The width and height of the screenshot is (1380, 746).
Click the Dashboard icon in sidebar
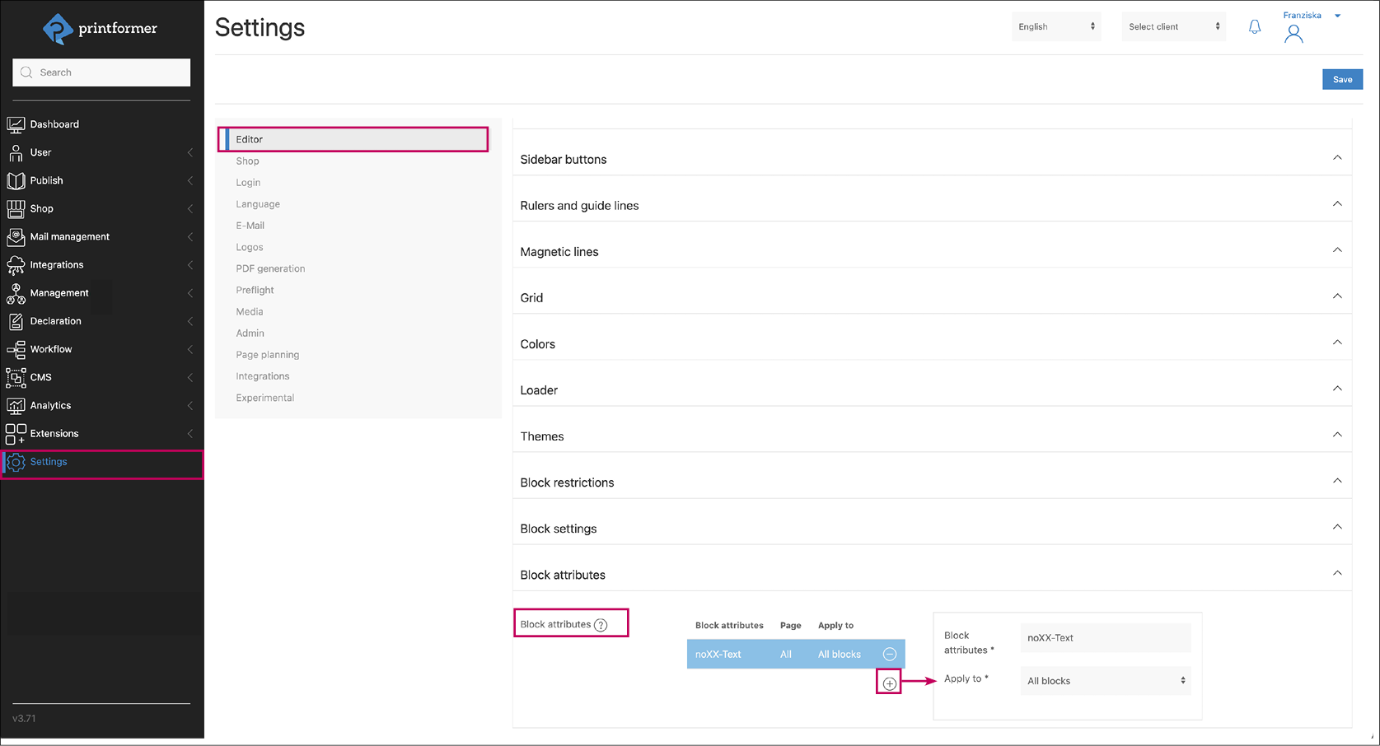pos(16,124)
